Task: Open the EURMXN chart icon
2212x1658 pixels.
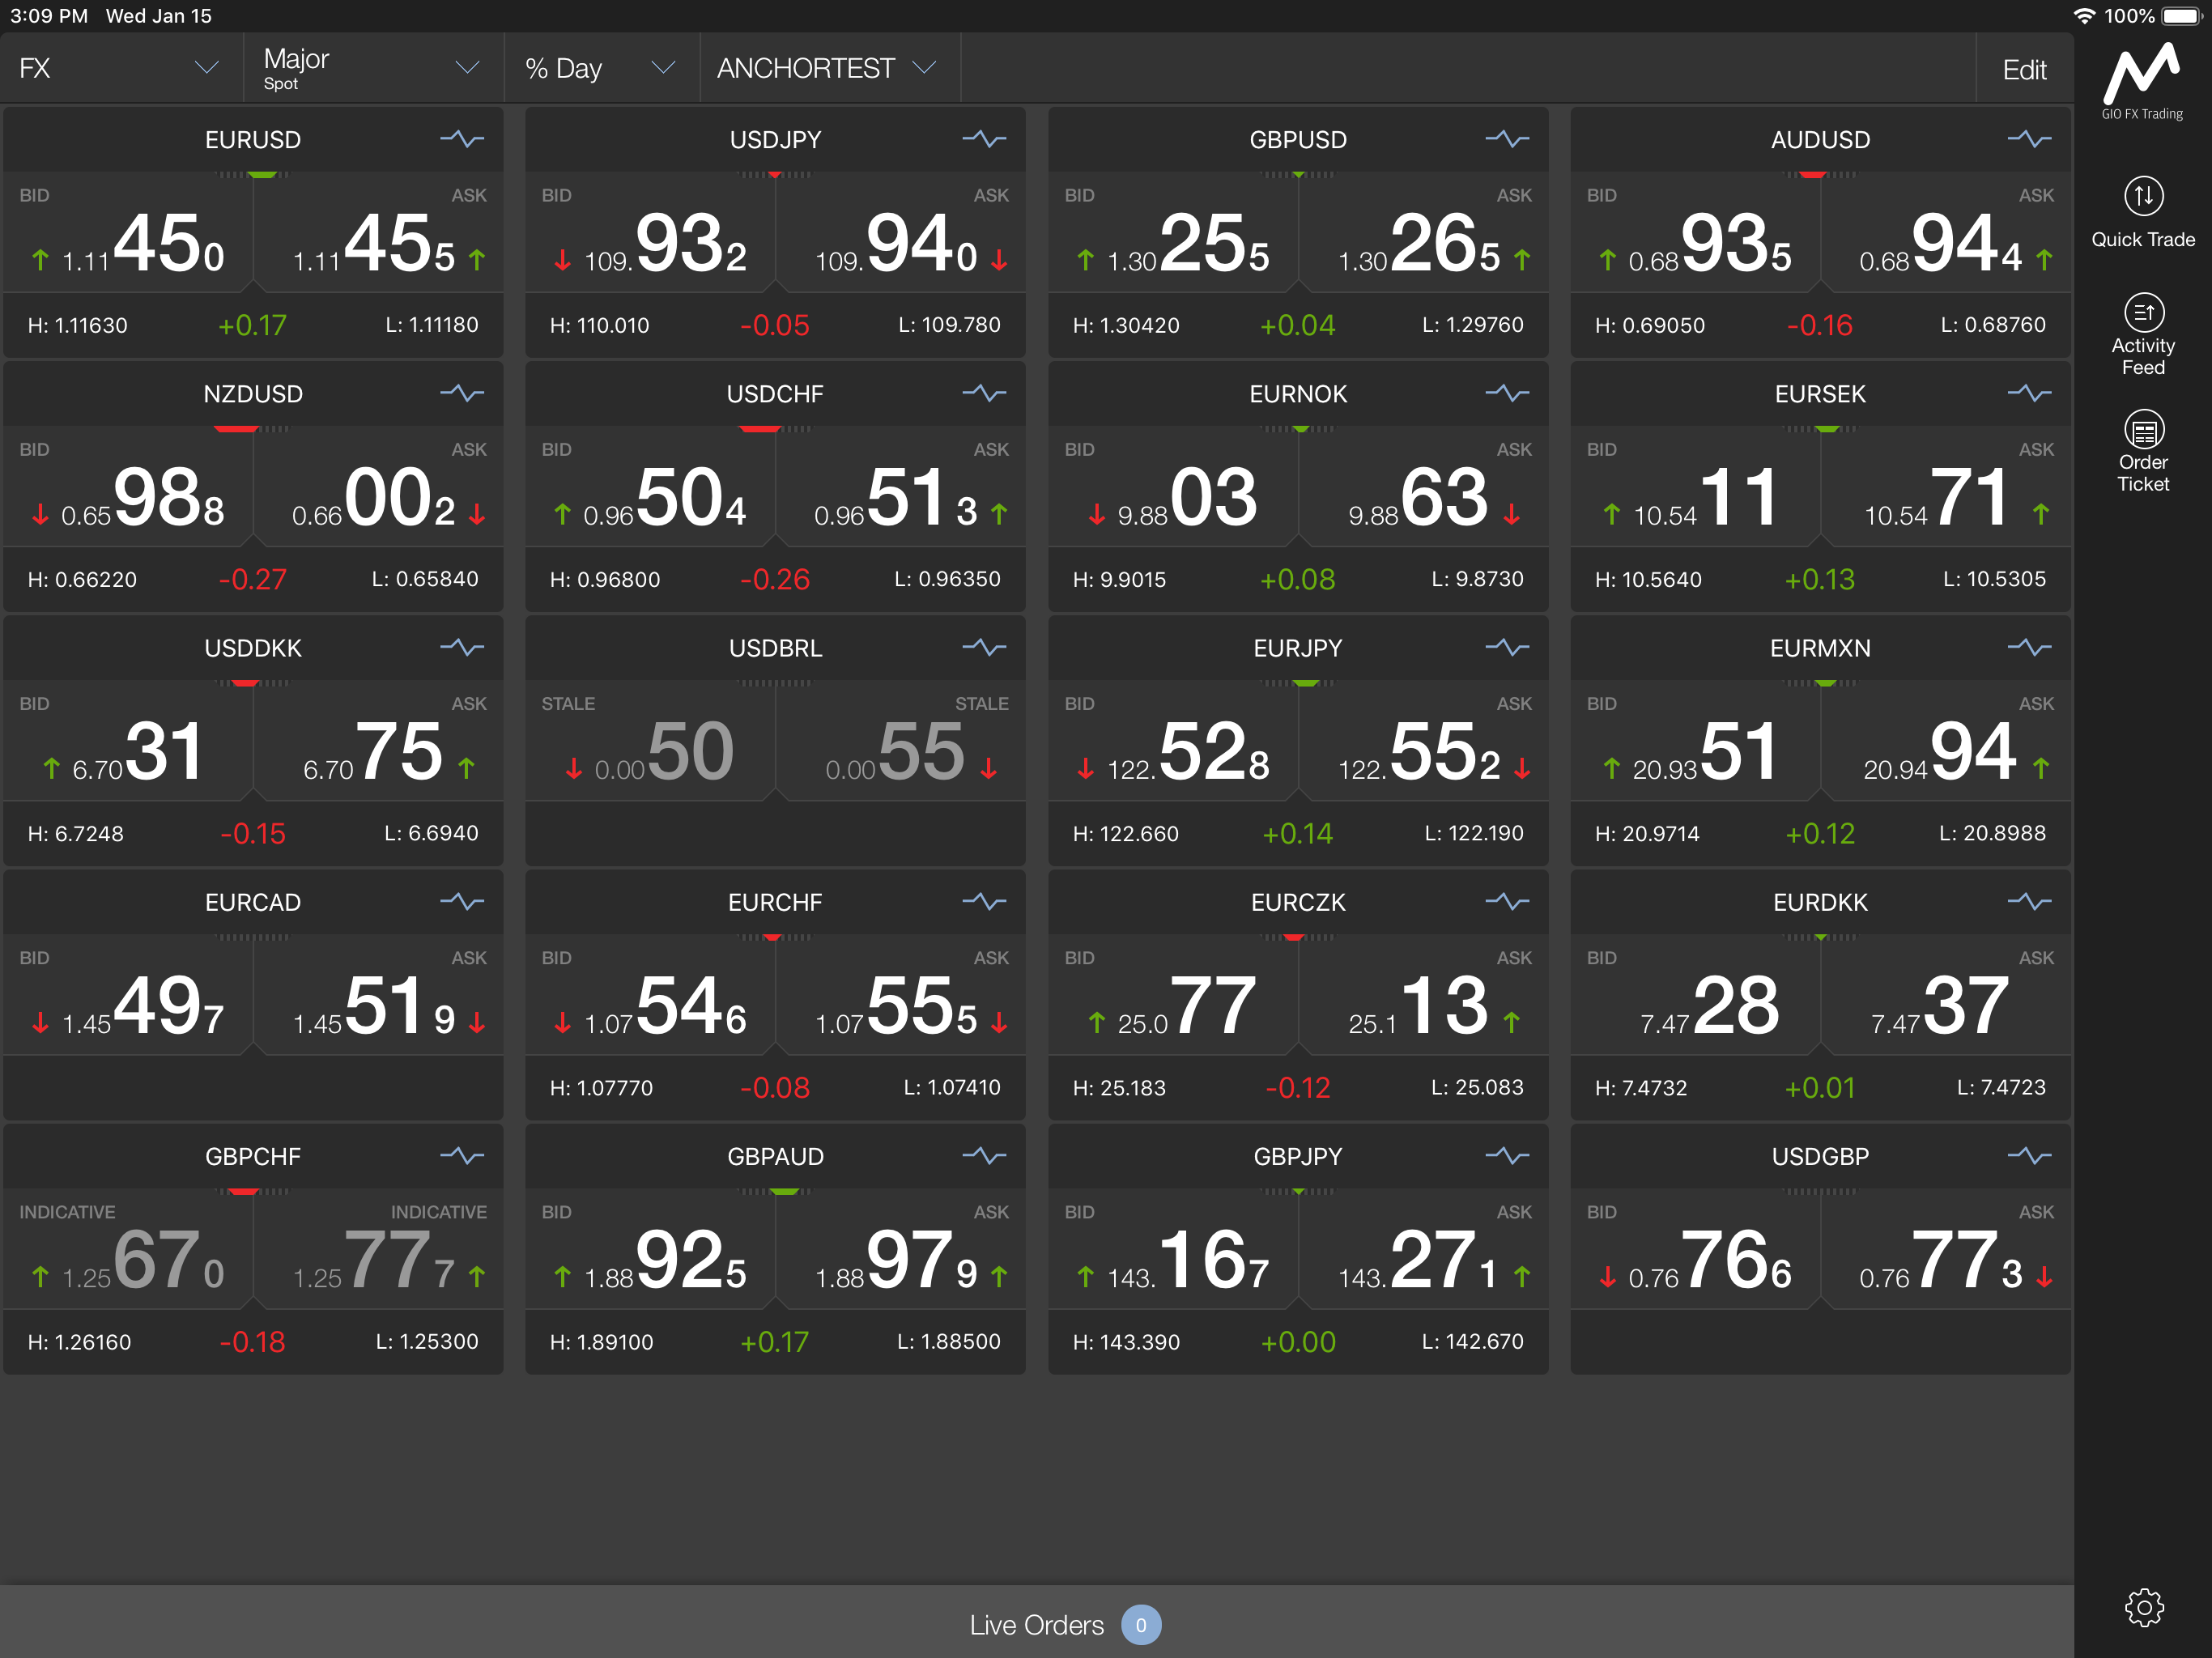Action: coord(2029,647)
